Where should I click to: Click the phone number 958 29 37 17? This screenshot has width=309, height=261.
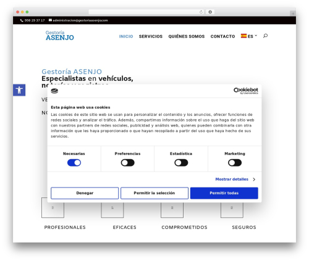[35, 20]
